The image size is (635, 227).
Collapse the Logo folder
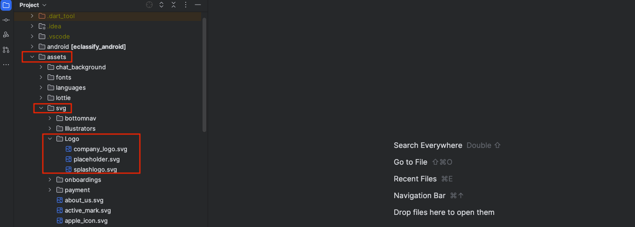pos(50,139)
